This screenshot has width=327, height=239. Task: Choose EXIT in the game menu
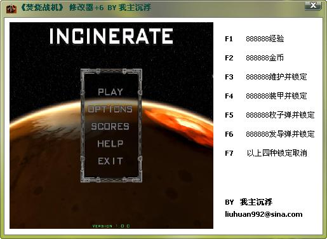coord(110,161)
